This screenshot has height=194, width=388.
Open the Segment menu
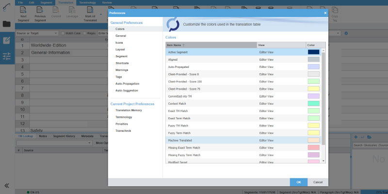coord(46,3)
